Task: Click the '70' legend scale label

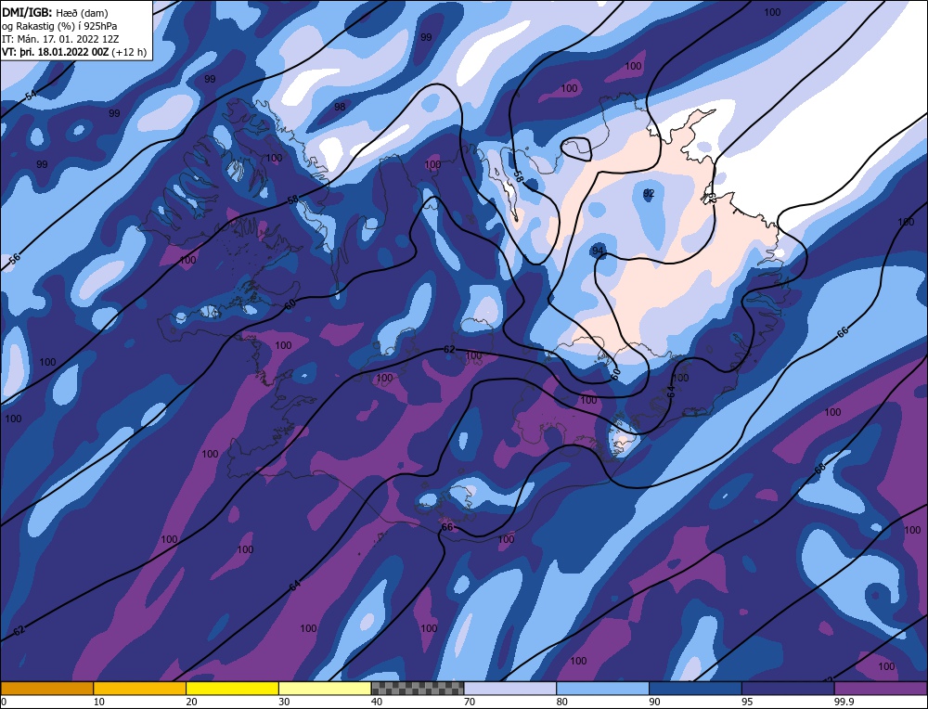Action: (470, 702)
